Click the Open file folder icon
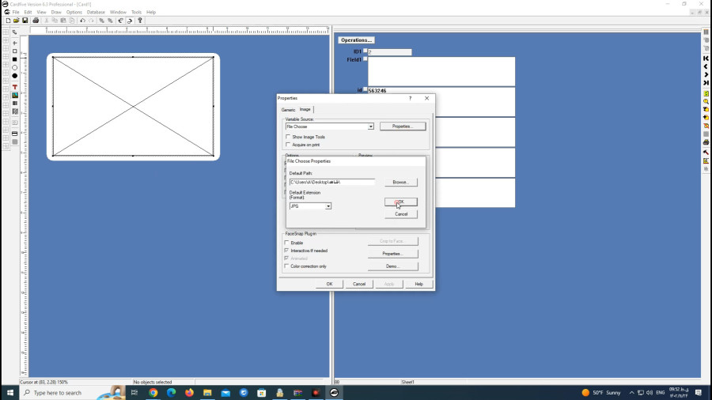 click(17, 21)
